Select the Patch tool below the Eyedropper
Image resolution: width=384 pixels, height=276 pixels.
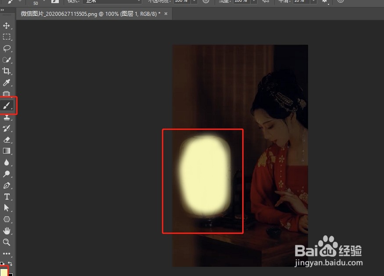[x=7, y=93]
